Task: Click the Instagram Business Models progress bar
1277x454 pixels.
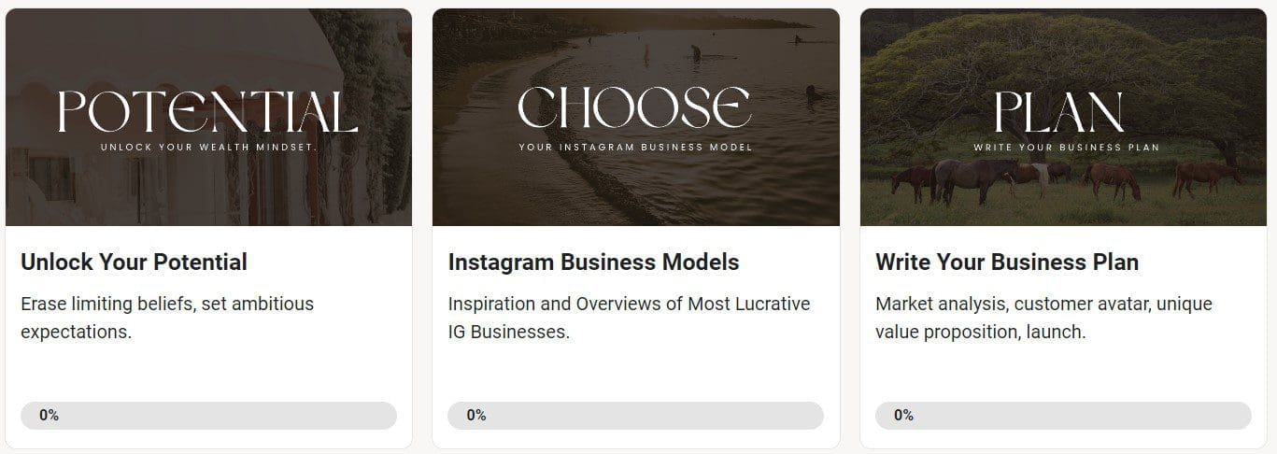Action: point(635,416)
